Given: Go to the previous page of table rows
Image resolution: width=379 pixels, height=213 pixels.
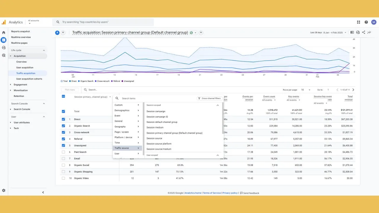Looking at the screenshot, I should pos(337,90).
